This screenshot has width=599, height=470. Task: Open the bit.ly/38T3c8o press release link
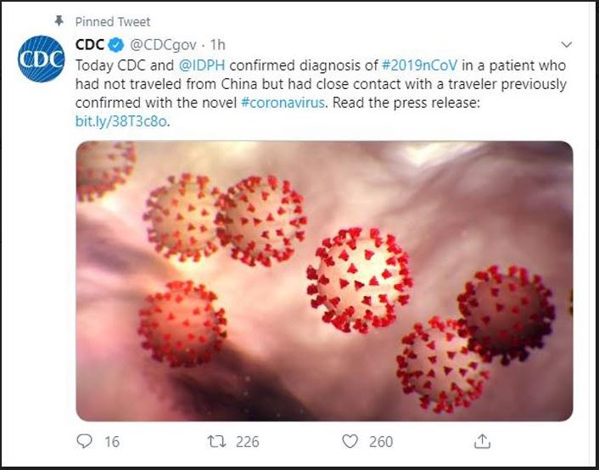click(x=121, y=121)
